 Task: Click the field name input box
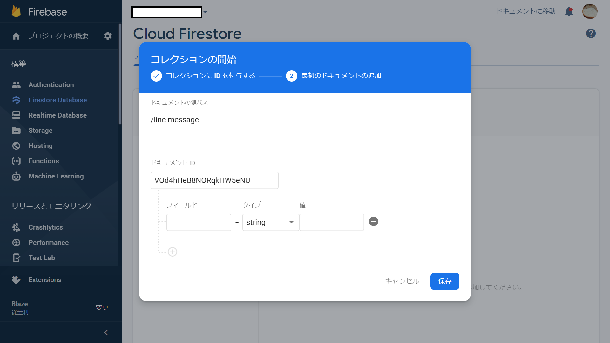coord(199,222)
